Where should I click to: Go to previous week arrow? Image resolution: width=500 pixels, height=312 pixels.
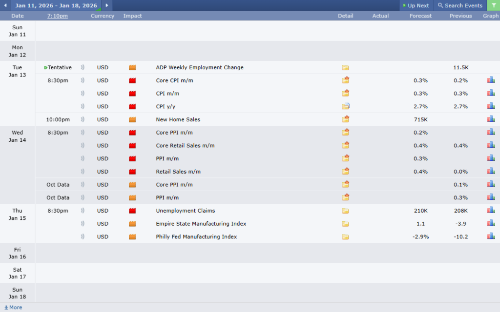point(5,5)
